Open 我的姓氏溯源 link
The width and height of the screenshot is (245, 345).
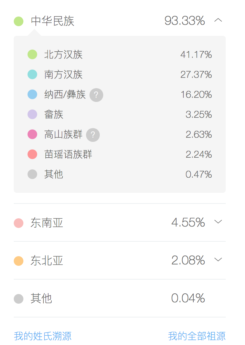[43, 336]
